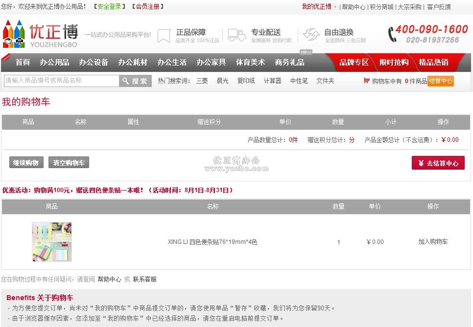Open the 办公家具 navigation menu
The height and width of the screenshot is (327, 473).
pyautogui.click(x=211, y=63)
